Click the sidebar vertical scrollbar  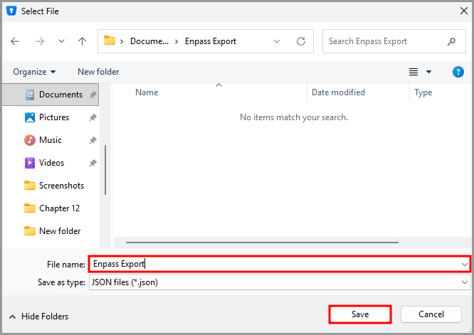pos(105,170)
